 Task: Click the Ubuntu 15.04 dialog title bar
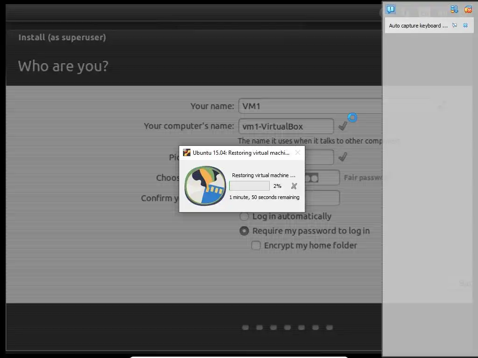coord(241,152)
